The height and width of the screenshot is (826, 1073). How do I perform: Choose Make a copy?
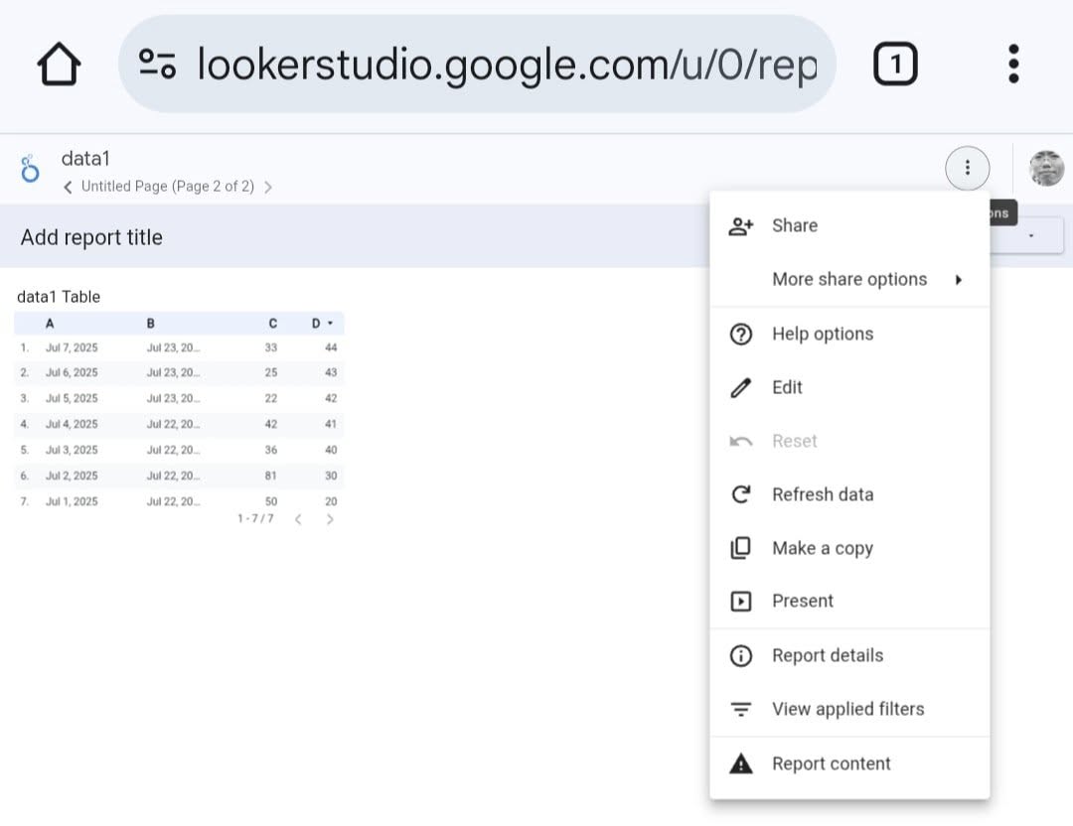click(x=822, y=548)
